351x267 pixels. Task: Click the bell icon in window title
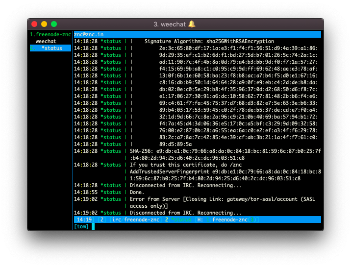pos(192,24)
